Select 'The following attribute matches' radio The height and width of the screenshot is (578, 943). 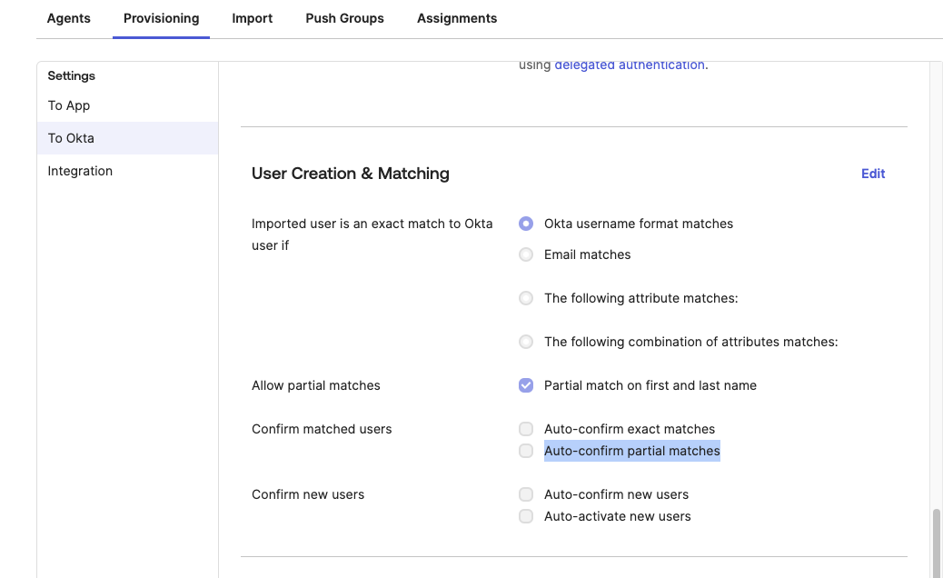pos(526,298)
